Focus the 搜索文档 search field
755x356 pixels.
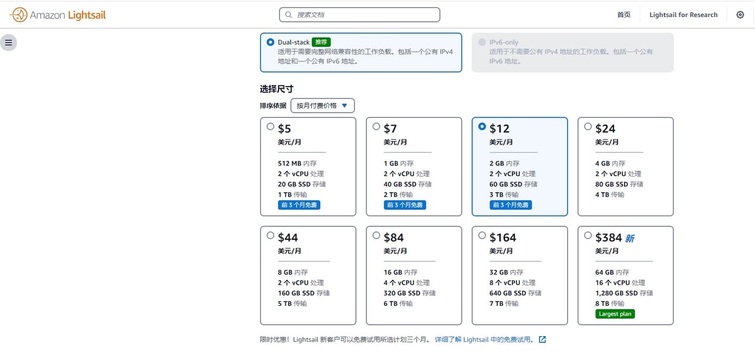pos(360,15)
